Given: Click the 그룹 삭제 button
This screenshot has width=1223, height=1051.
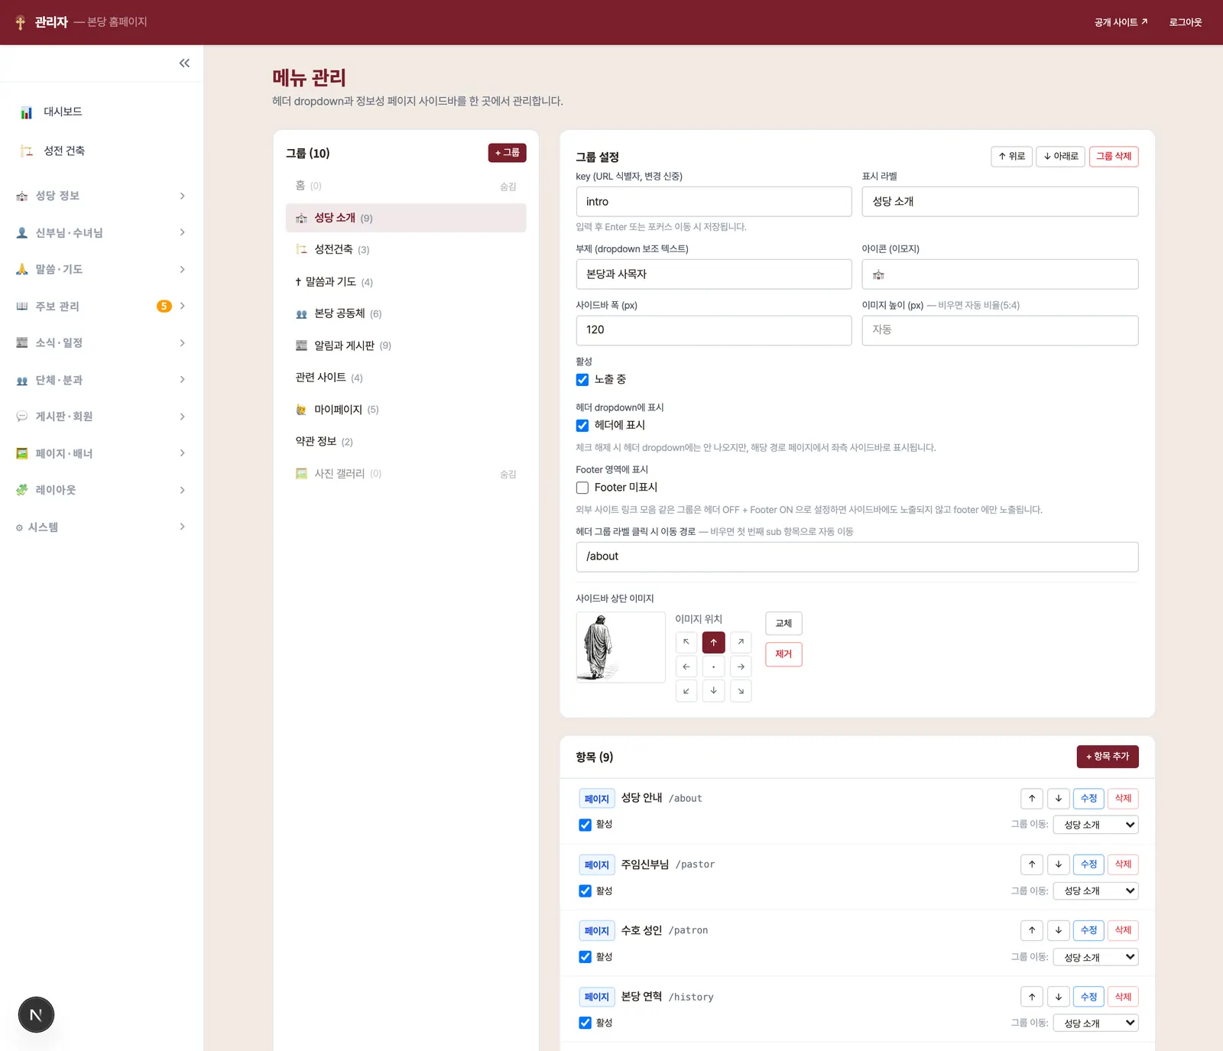Looking at the screenshot, I should click(x=1114, y=157).
